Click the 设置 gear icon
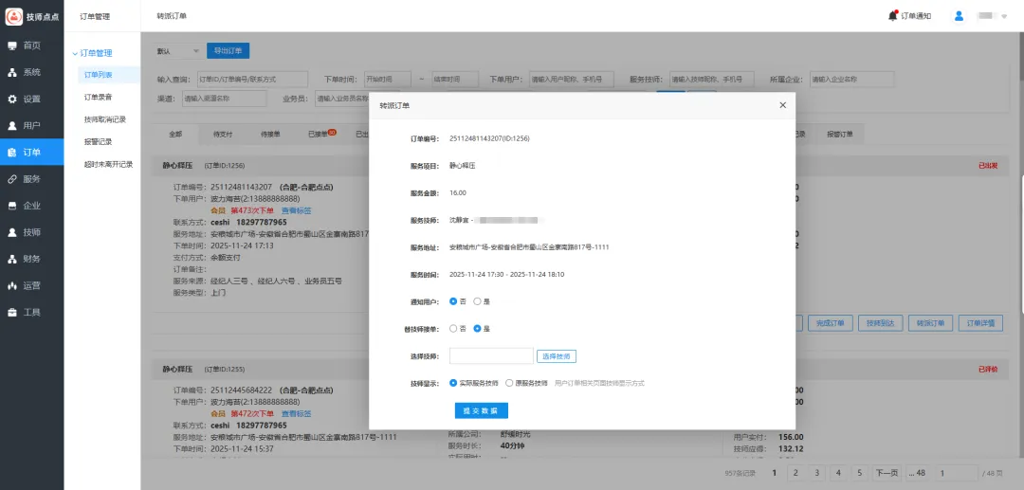Screen dimensions: 1024x490 click(12, 99)
